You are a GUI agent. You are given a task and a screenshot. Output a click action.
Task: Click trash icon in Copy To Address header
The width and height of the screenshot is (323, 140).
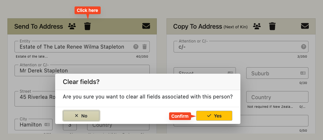(272, 26)
